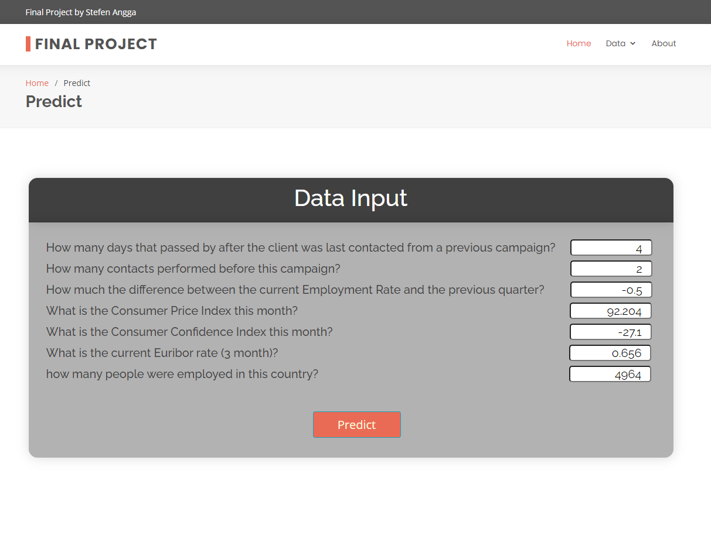Click the Home breadcrumb link
Screen dimensions: 711x539
[37, 83]
